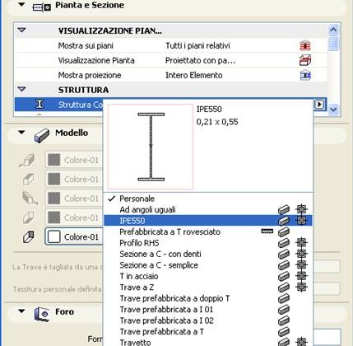Image resolution: width=353 pixels, height=346 pixels.
Task: Click beam icon in Prefabbricata a T rovesciato row
Action: click(x=284, y=231)
